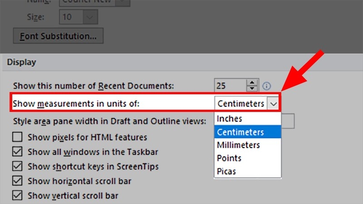The image size is (363, 204).
Task: Enable Show pixels for HTML features
Action: point(18,137)
